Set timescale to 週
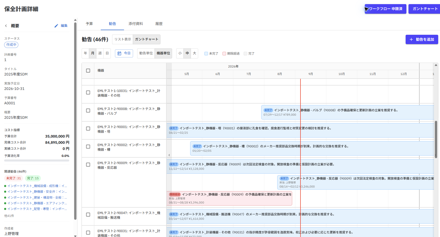The height and width of the screenshot is (237, 440). [100, 53]
